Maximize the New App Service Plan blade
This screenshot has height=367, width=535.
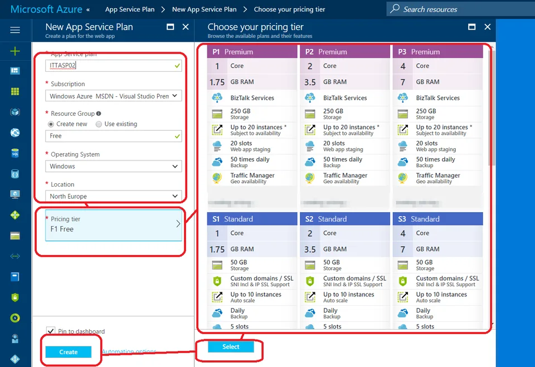pos(171,27)
